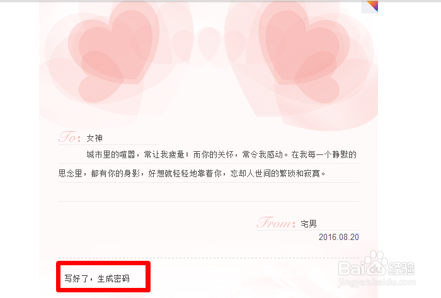The image size is (441, 298).
Task: Click the letter line starting with 思念里
Action: click(209, 173)
